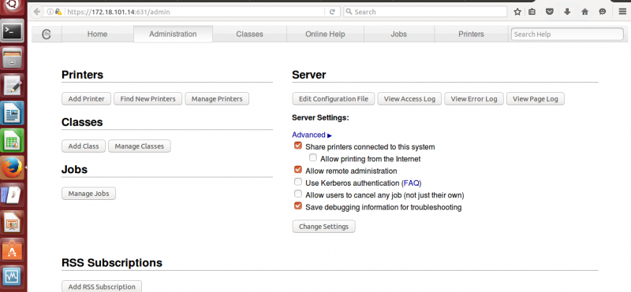Open the Online Help tab
The image size is (631, 292).
(325, 34)
